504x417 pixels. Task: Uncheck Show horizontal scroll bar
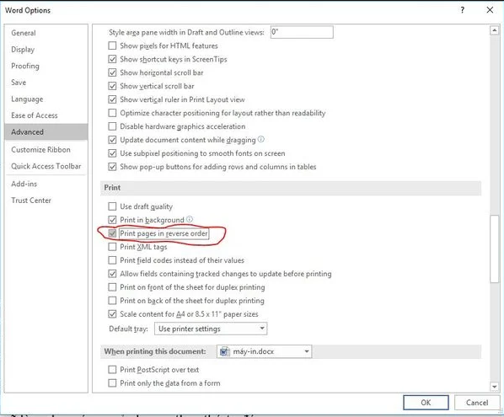point(112,72)
